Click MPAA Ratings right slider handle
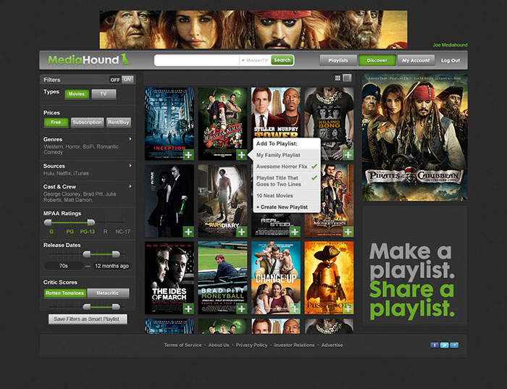Viewport: 507px width, 389px height. [91, 222]
